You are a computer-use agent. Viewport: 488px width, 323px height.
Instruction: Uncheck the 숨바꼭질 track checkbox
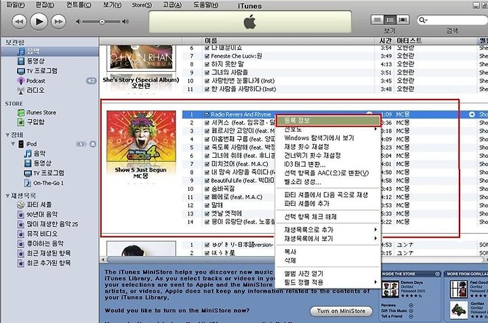point(207,189)
